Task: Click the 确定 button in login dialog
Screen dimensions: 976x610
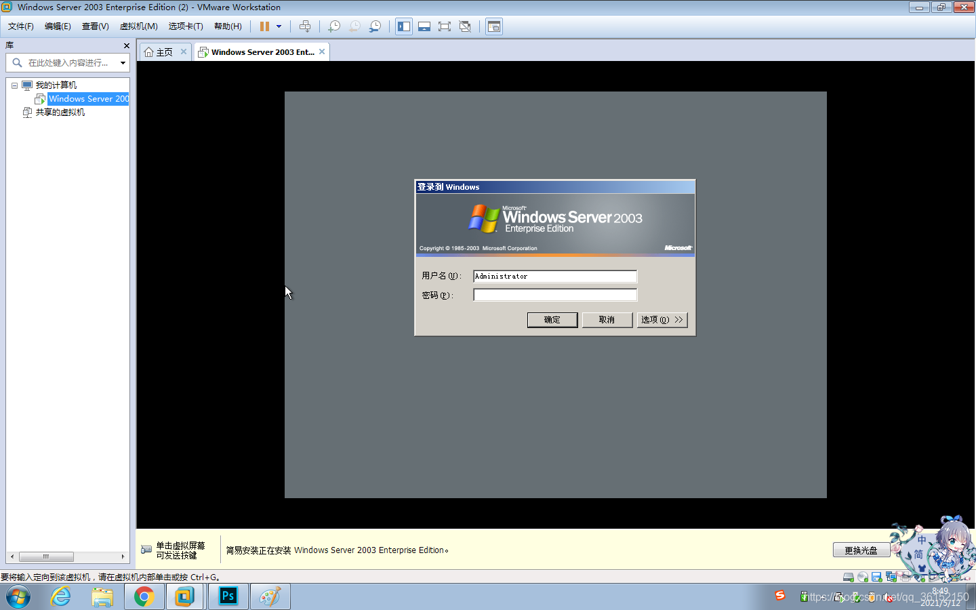Action: 552,320
